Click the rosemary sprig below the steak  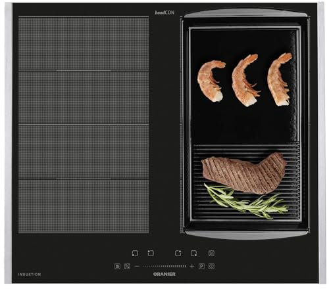click(x=245, y=201)
